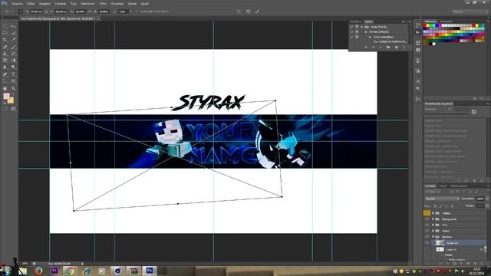The height and width of the screenshot is (276, 491).
Task: Open Firefox from taskbar
Action: (x=38, y=271)
